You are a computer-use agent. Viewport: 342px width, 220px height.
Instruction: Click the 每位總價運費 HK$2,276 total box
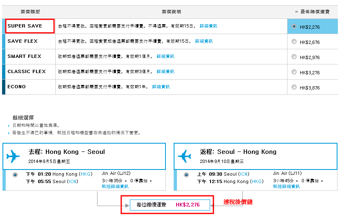pos(170,204)
